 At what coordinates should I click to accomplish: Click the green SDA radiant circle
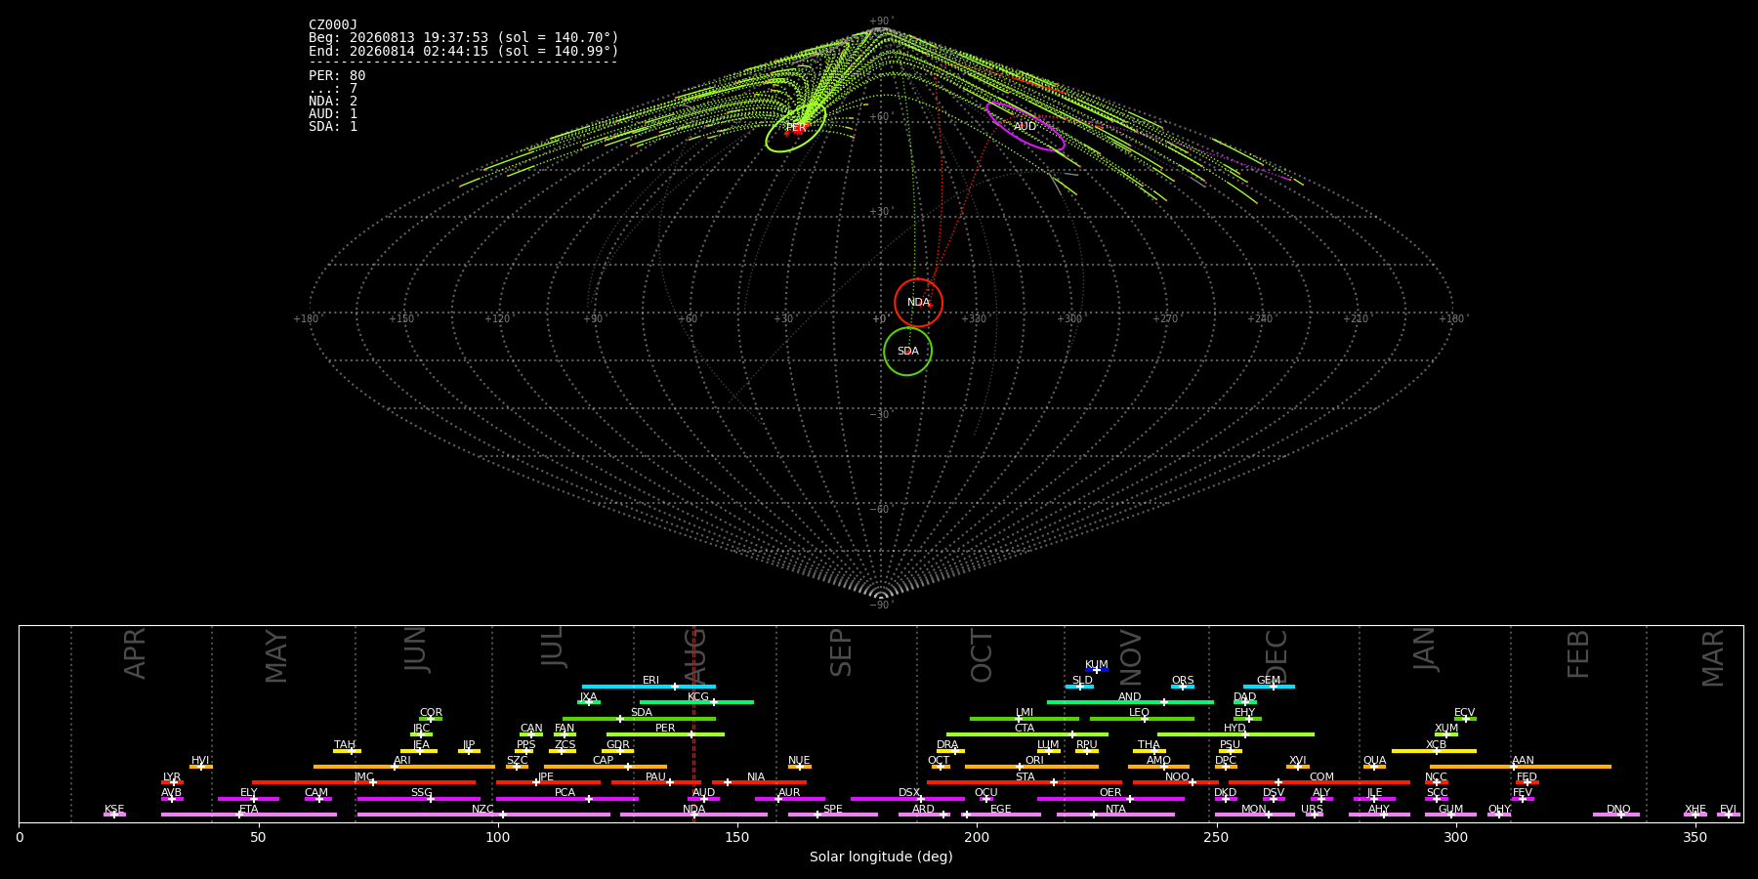(907, 351)
